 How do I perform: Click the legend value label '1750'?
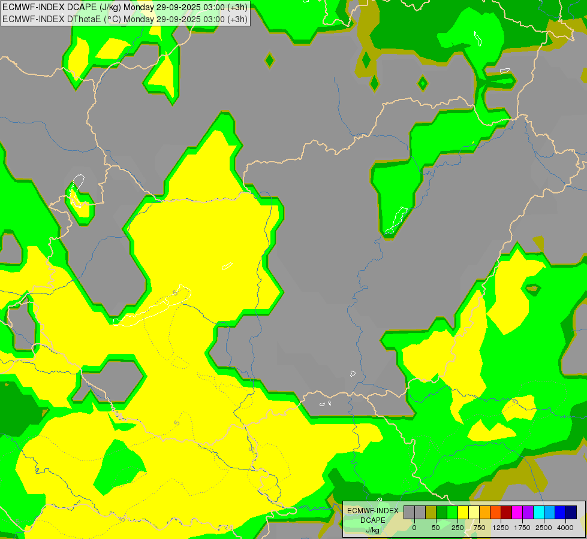pos(522,528)
